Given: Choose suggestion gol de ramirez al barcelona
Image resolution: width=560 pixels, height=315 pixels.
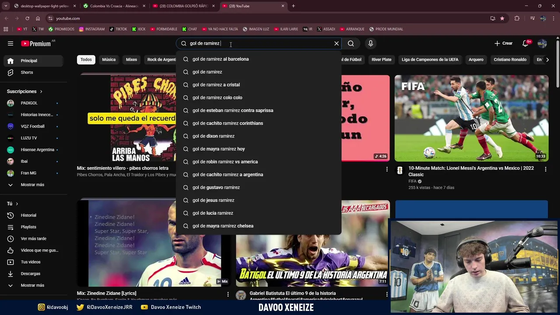Looking at the screenshot, I should (x=259, y=59).
